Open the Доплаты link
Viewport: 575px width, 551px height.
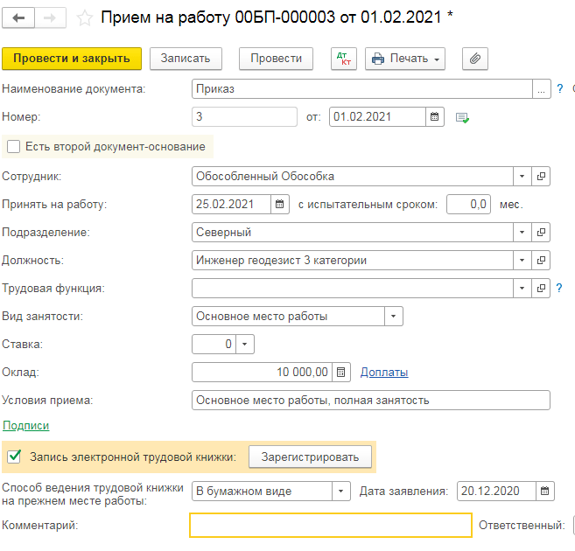[384, 373]
